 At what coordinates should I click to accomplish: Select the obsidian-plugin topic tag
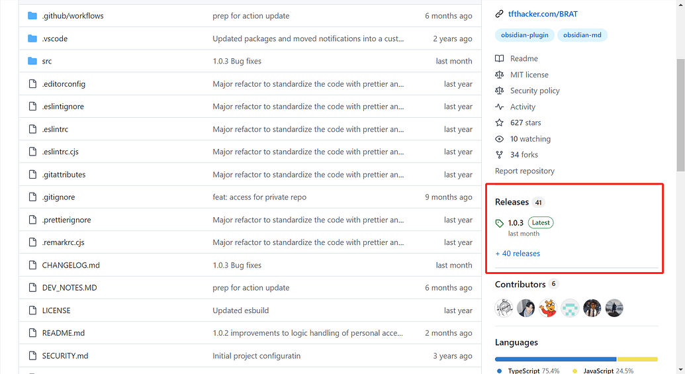(524, 35)
